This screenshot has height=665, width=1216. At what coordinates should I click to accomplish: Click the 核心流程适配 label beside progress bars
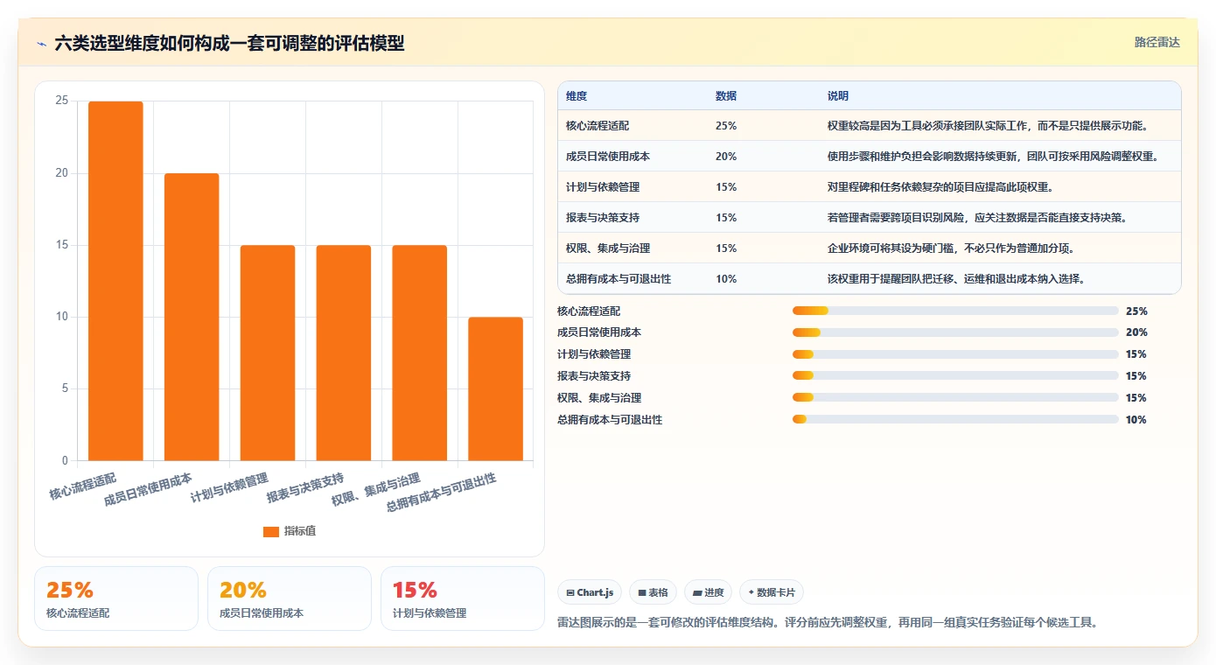pyautogui.click(x=589, y=311)
